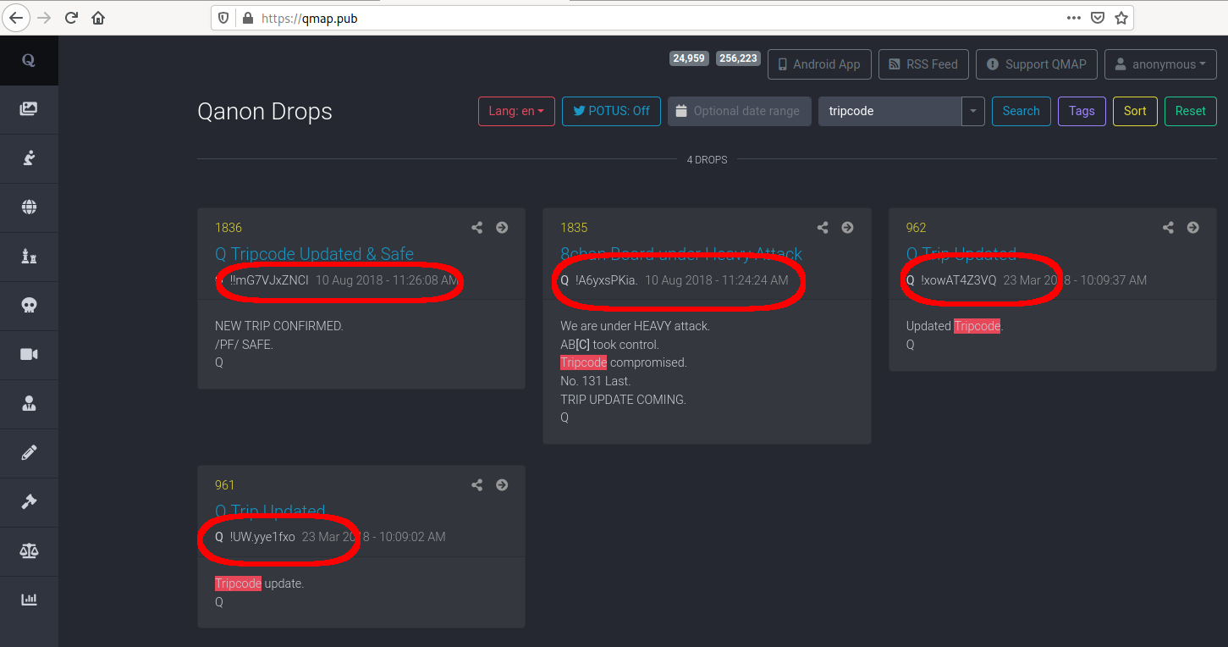Open 'Q Trip Updated' title in drop 962
1228x647 pixels.
pos(961,253)
